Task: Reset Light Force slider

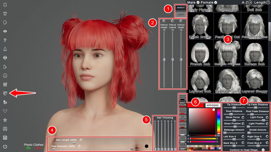Action: pos(267,117)
